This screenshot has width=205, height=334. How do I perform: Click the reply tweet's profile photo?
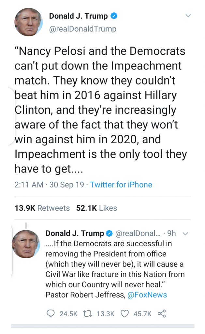[26, 244]
